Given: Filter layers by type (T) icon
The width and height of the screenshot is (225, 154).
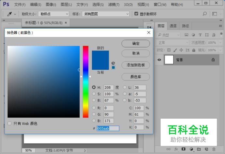Looking at the screenshot, I should [200, 35].
